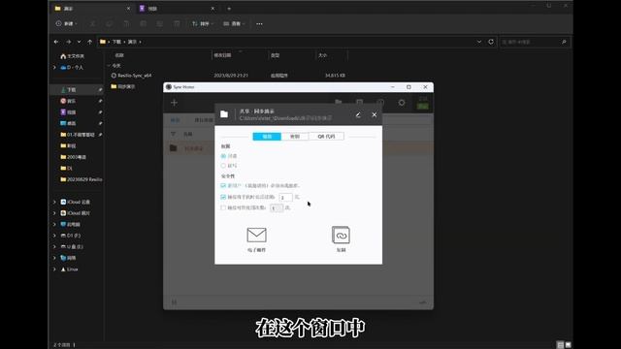Sort by the type column header
Screen dimensions: 621x349
tap(292, 55)
